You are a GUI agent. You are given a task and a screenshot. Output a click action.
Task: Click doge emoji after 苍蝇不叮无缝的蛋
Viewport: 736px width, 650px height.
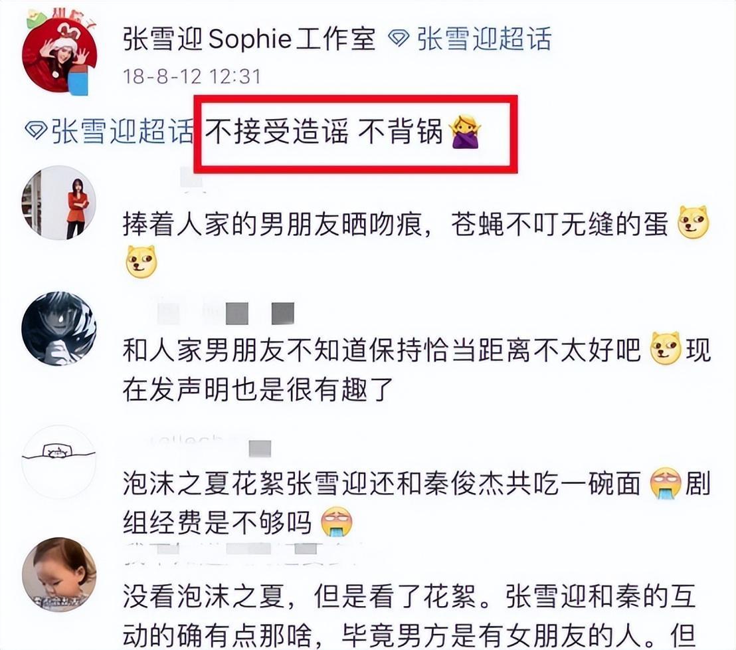[x=693, y=222]
